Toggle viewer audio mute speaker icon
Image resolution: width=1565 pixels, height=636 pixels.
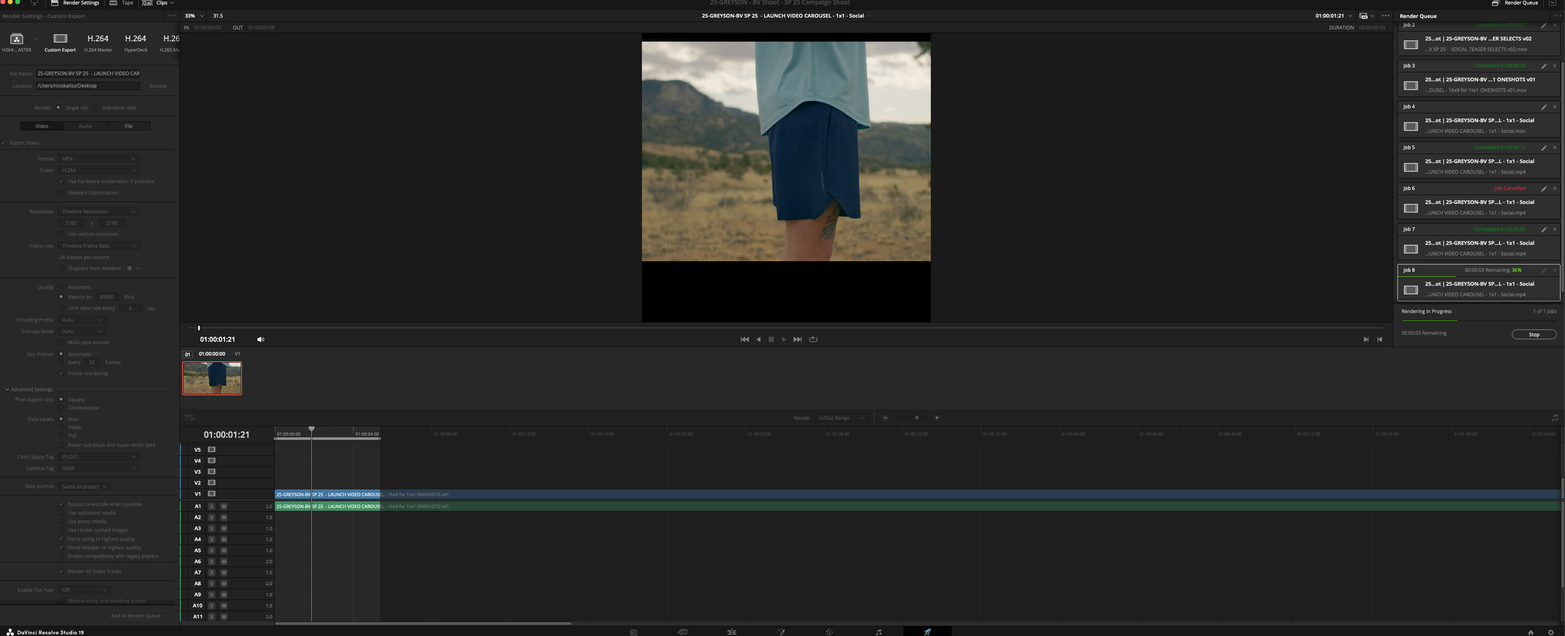point(261,340)
